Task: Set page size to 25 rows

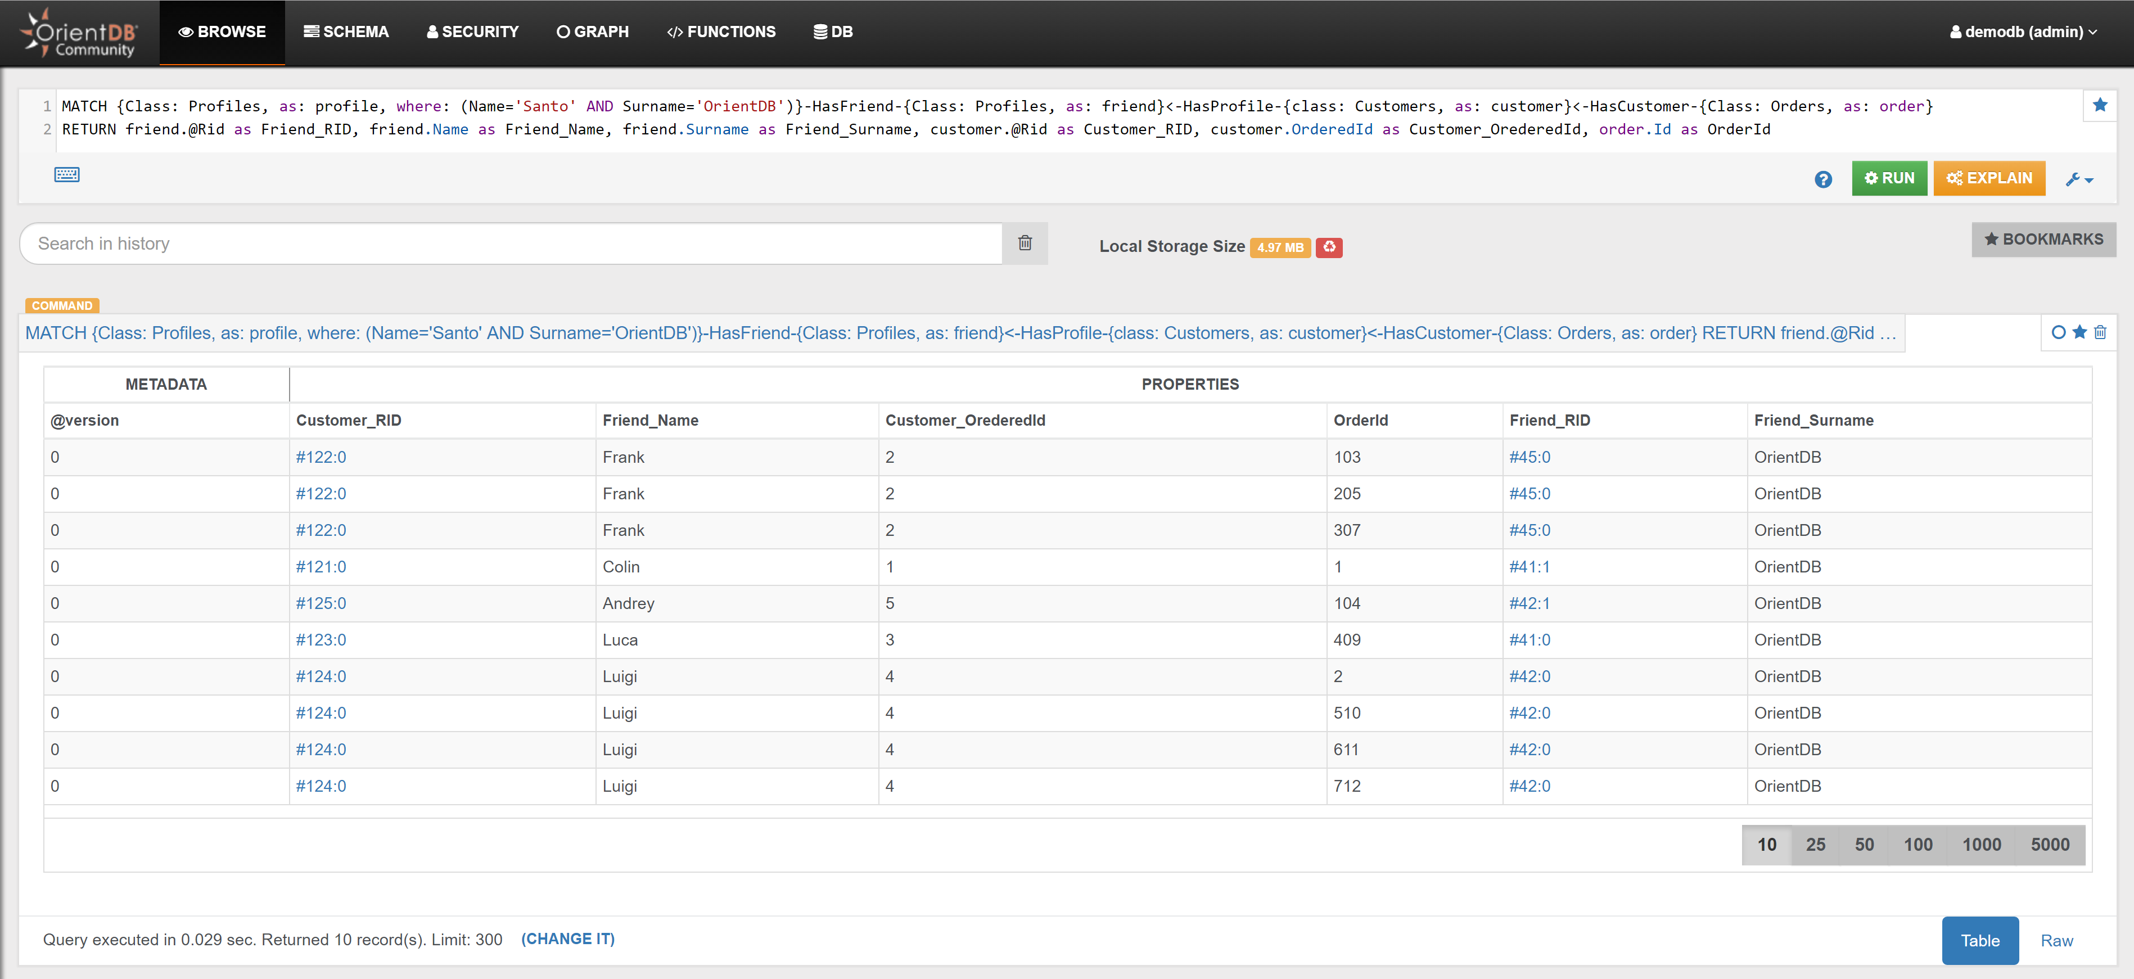Action: coord(1815,845)
